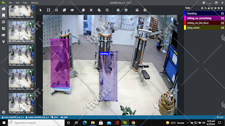Open the Help icon in the title bar
The height and width of the screenshot is (126, 225).
point(203,3)
